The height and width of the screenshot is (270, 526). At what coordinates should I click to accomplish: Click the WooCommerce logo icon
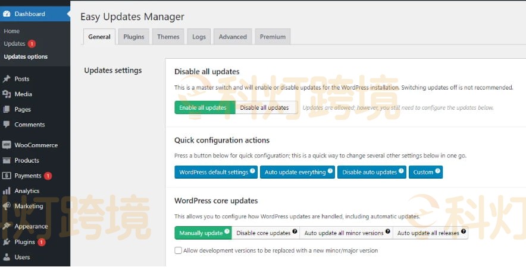7,145
